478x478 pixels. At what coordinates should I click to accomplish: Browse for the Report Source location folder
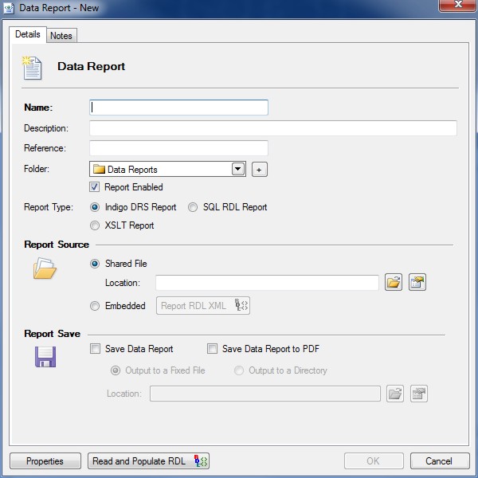click(x=394, y=283)
